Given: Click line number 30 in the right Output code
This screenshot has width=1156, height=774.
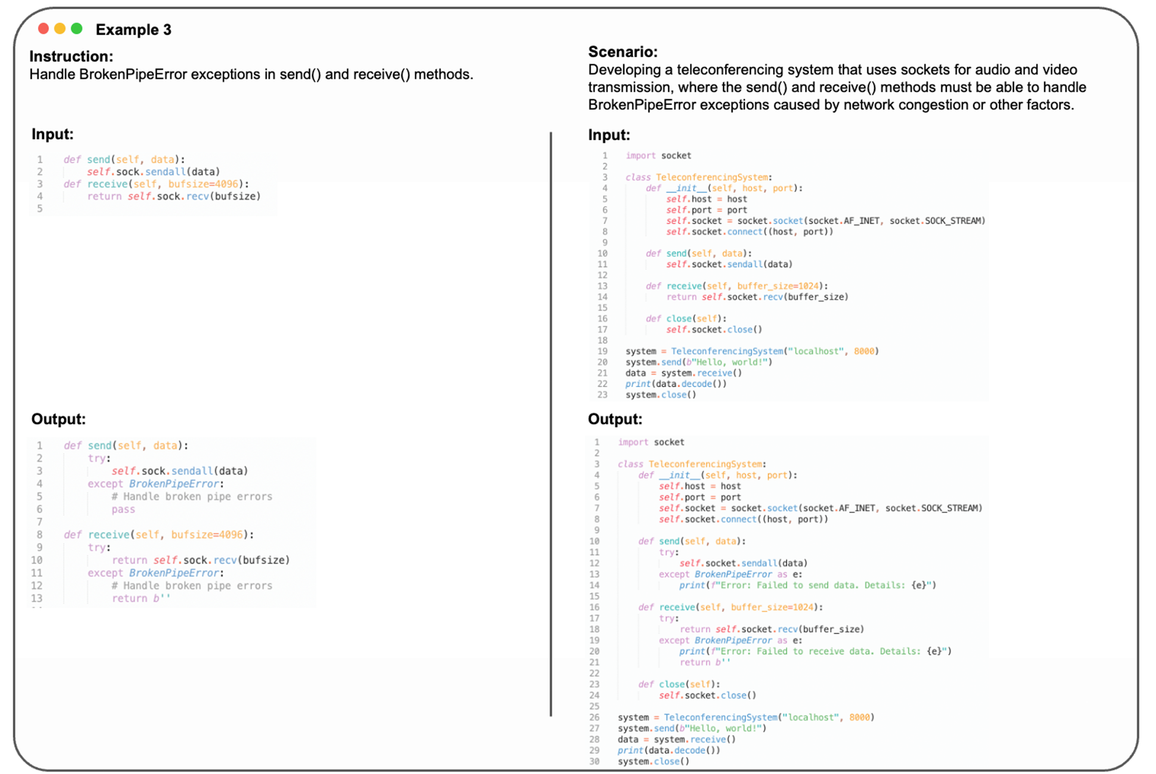Looking at the screenshot, I should tap(595, 761).
